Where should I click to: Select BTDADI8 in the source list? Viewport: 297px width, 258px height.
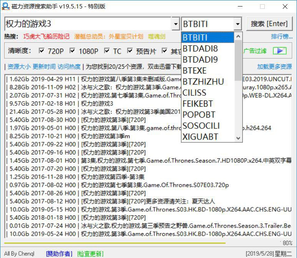point(208,49)
